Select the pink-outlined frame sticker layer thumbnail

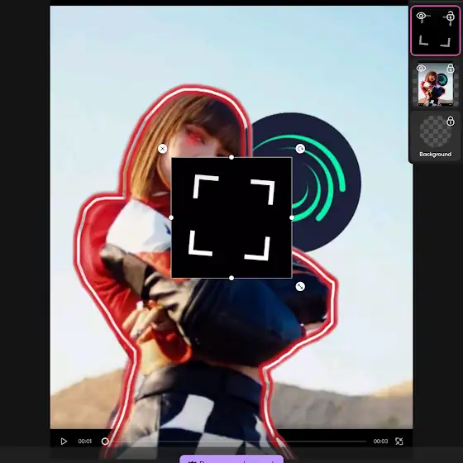[435, 31]
